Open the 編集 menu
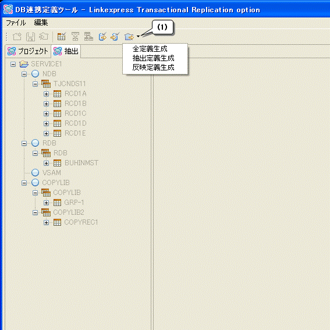The image size is (330, 330). point(41,23)
